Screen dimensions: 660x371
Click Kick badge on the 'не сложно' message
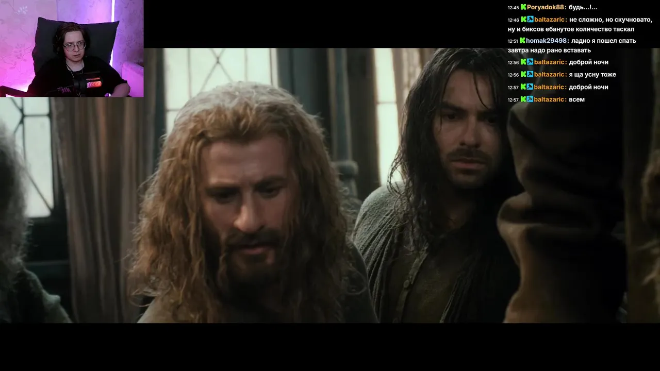pos(523,20)
